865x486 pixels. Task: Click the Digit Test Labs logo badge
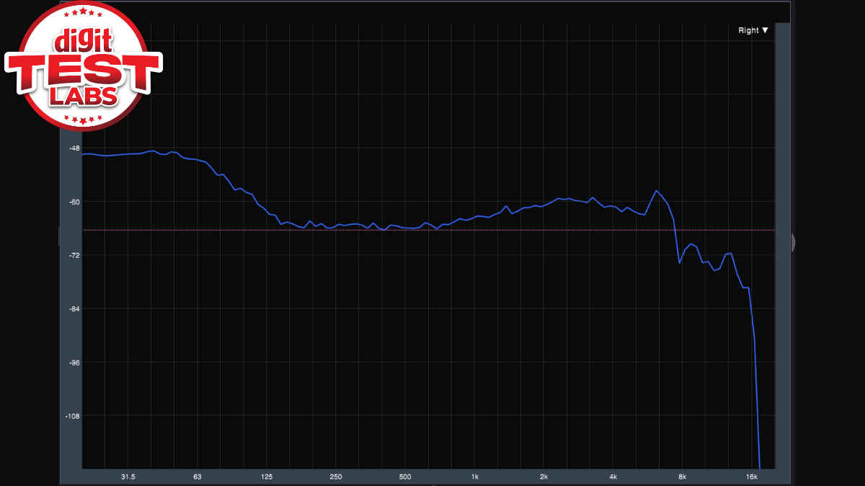(81, 67)
